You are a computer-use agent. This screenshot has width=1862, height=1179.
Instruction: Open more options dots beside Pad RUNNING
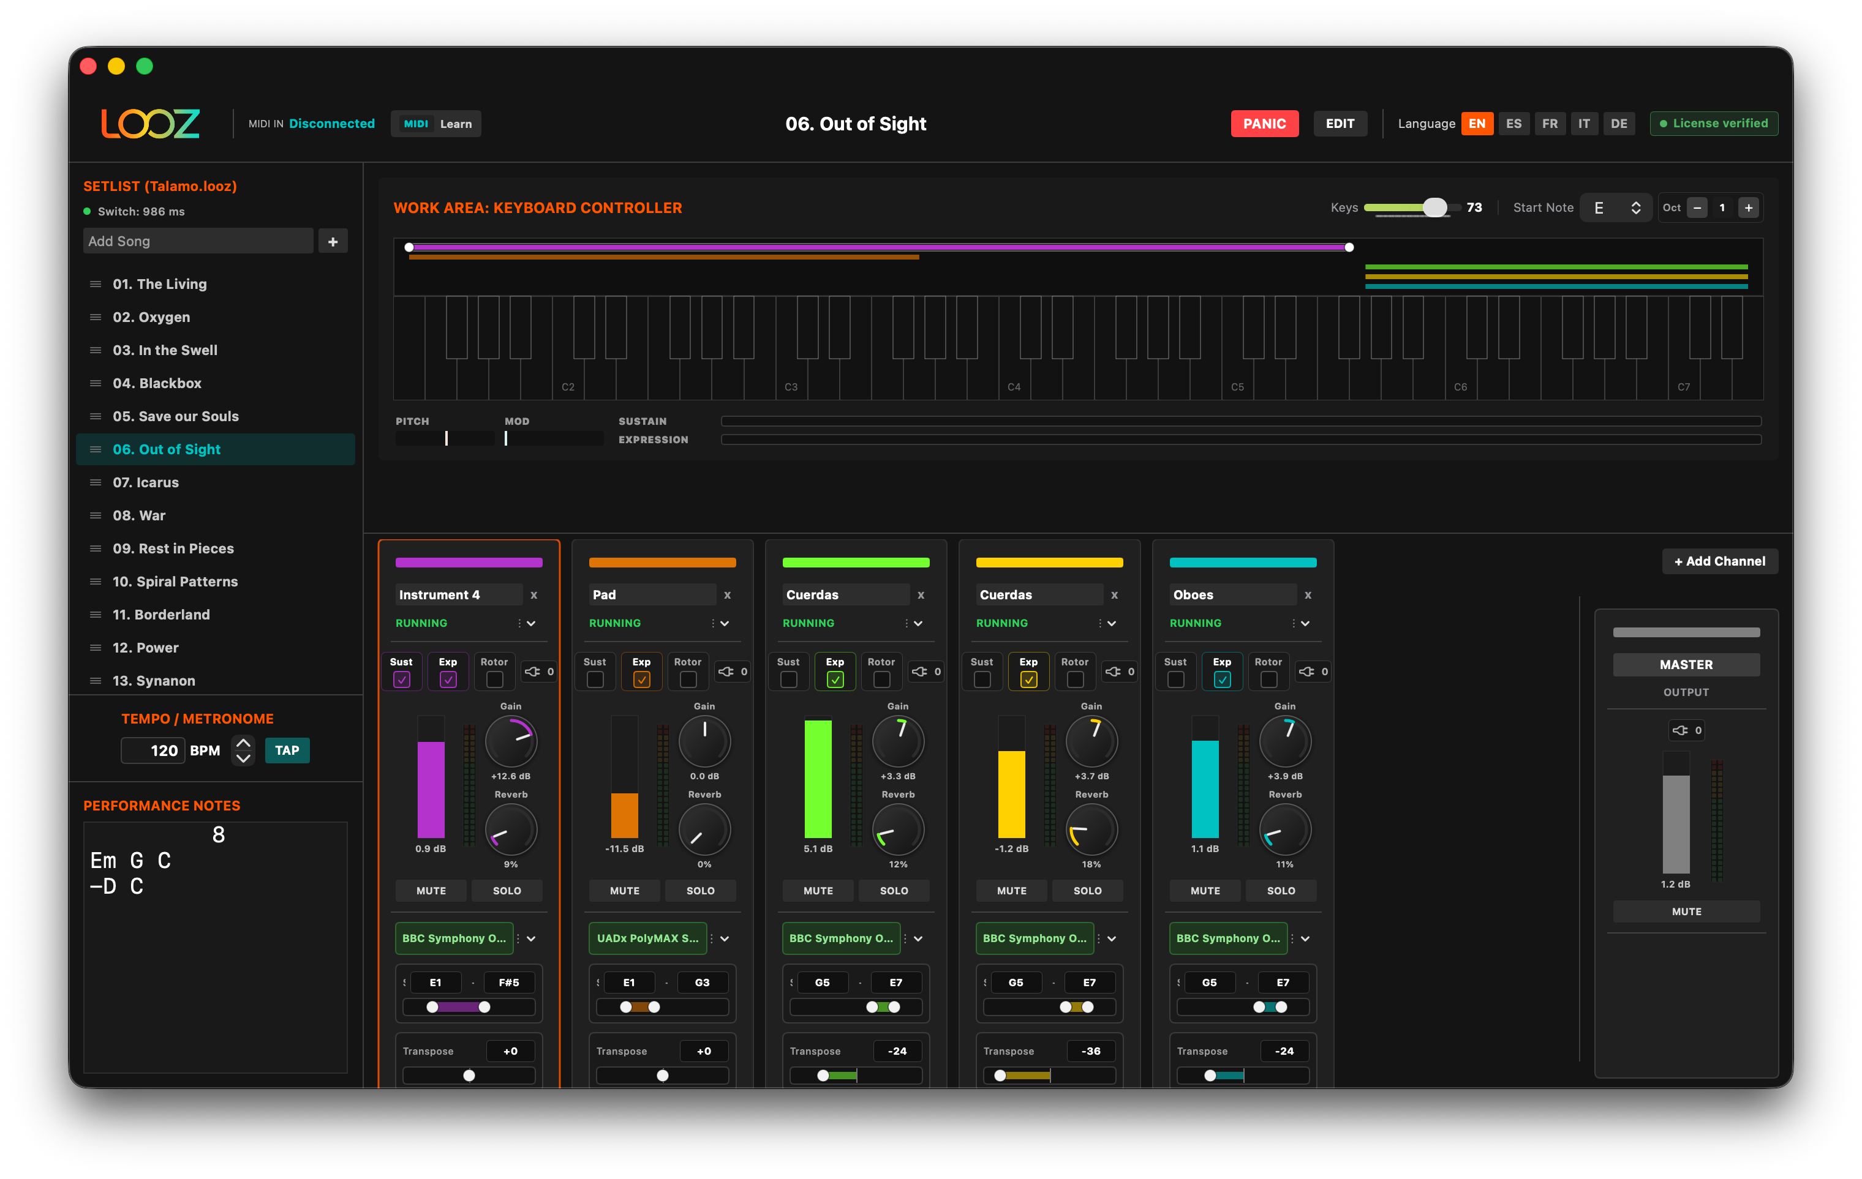(712, 624)
